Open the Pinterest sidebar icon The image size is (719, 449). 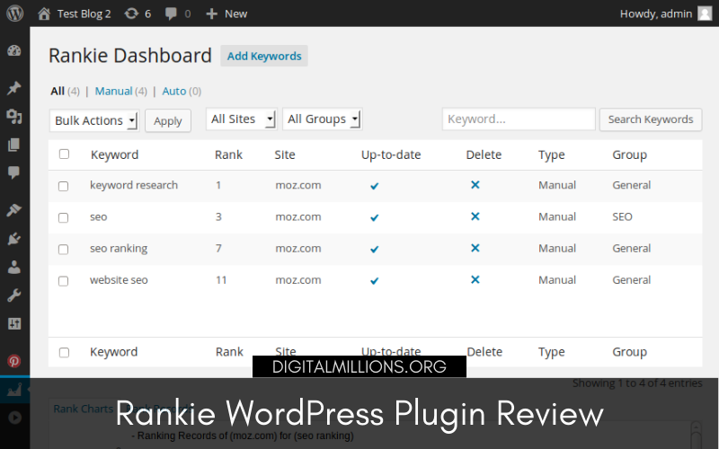click(x=14, y=361)
